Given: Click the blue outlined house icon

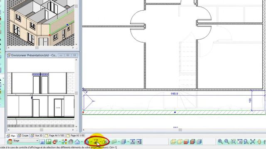Looking at the screenshot, I should 77,142.
